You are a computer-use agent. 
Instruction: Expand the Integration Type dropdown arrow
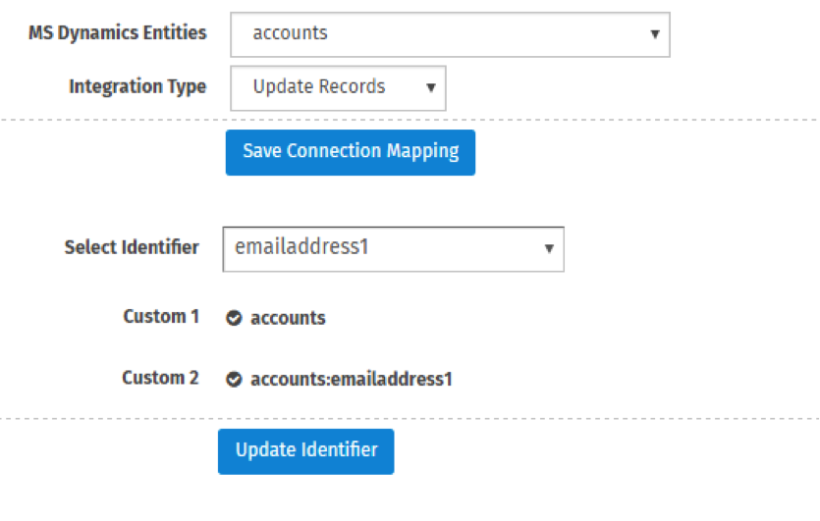tap(430, 87)
